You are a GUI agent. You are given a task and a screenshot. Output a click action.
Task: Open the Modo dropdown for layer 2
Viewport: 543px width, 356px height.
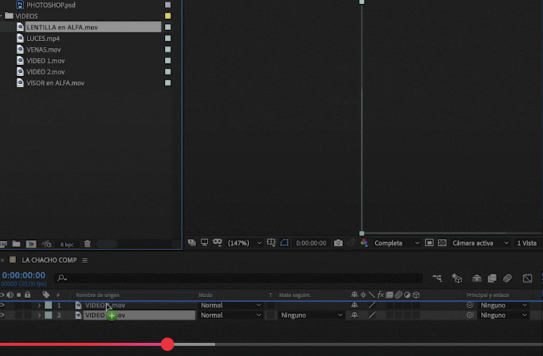(231, 315)
